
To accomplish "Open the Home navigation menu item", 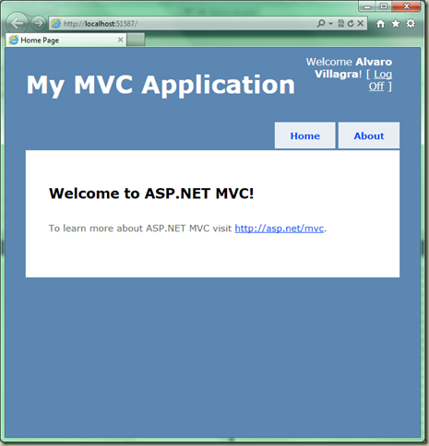I will click(305, 135).
